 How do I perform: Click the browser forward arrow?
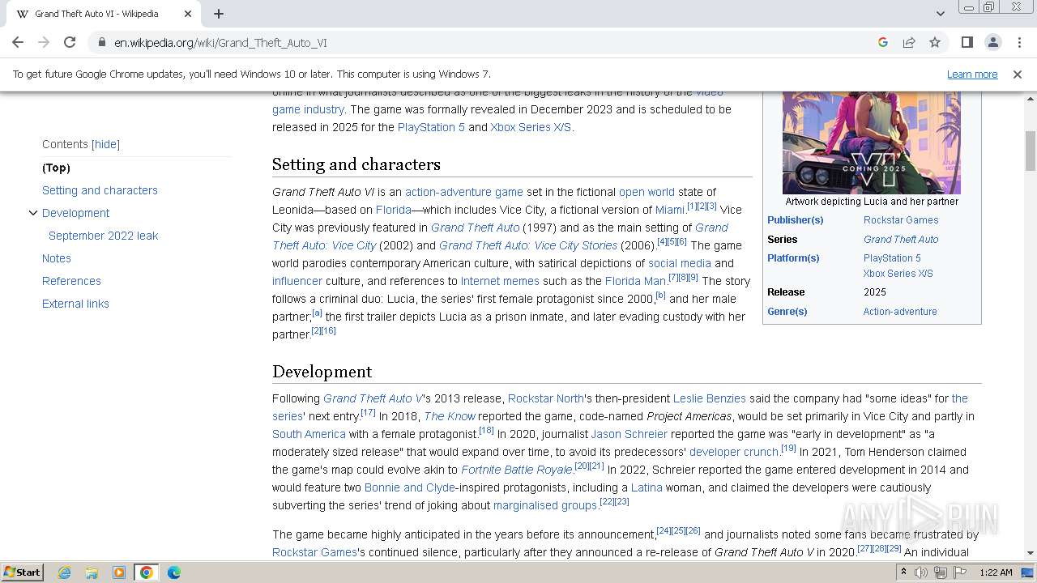(44, 43)
